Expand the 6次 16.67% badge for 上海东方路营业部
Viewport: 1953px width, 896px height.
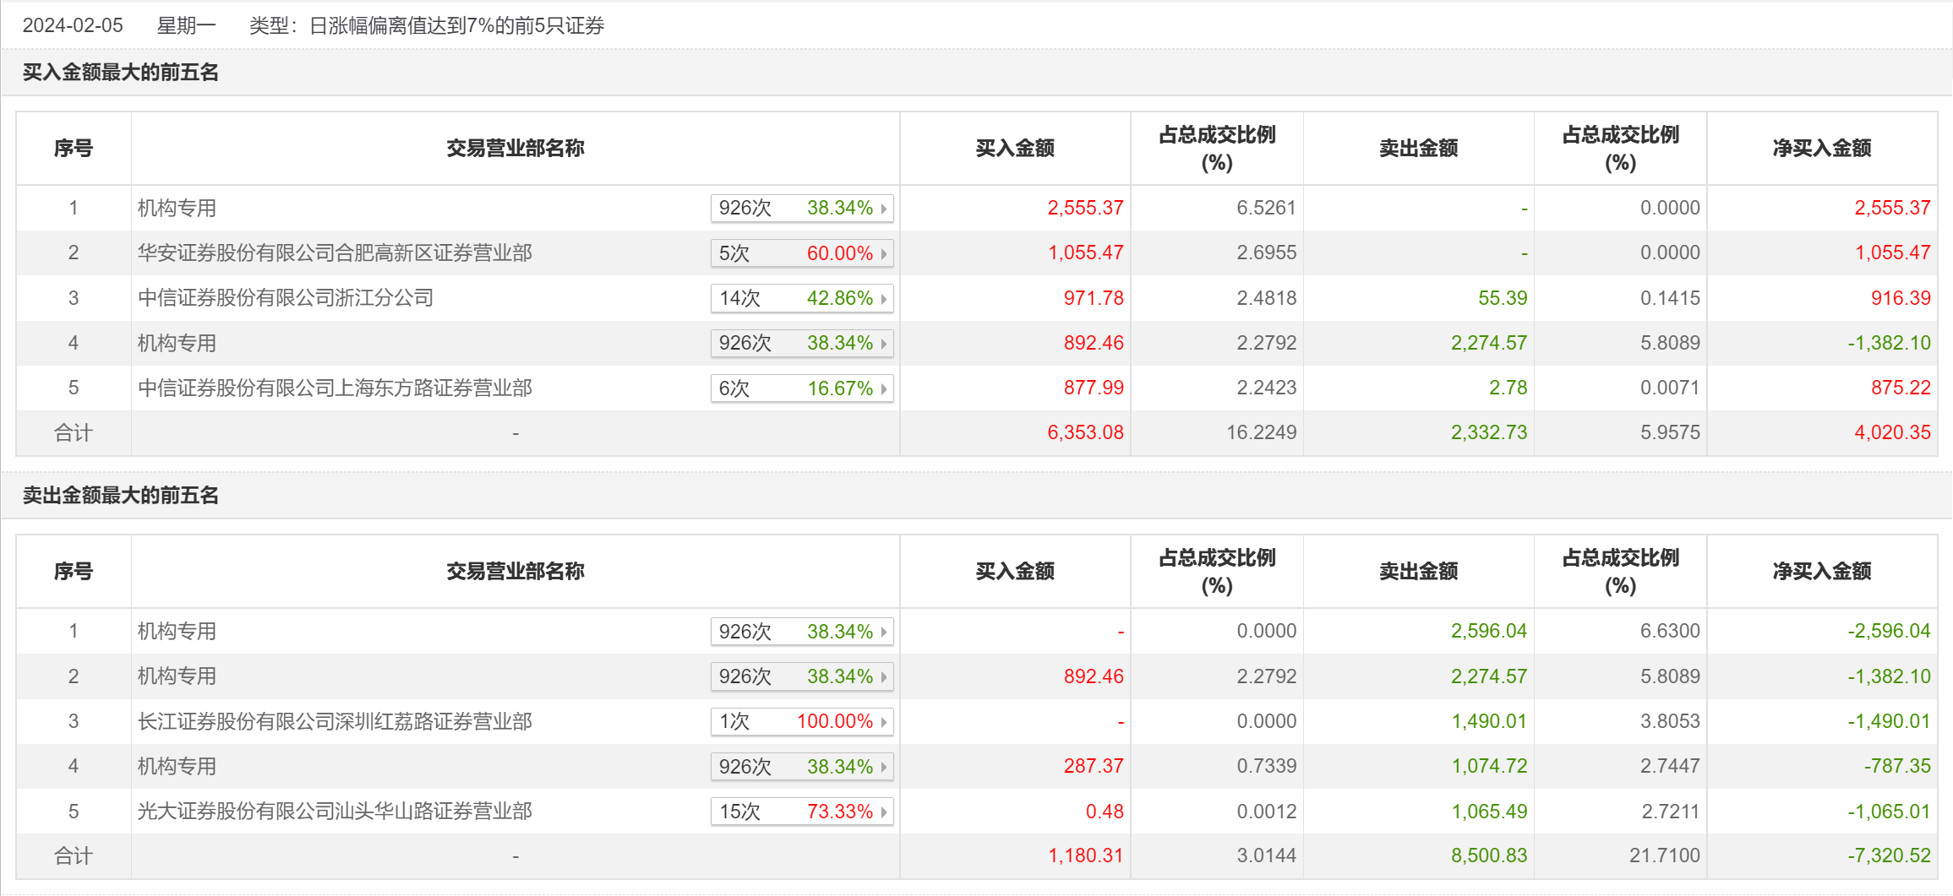click(801, 388)
